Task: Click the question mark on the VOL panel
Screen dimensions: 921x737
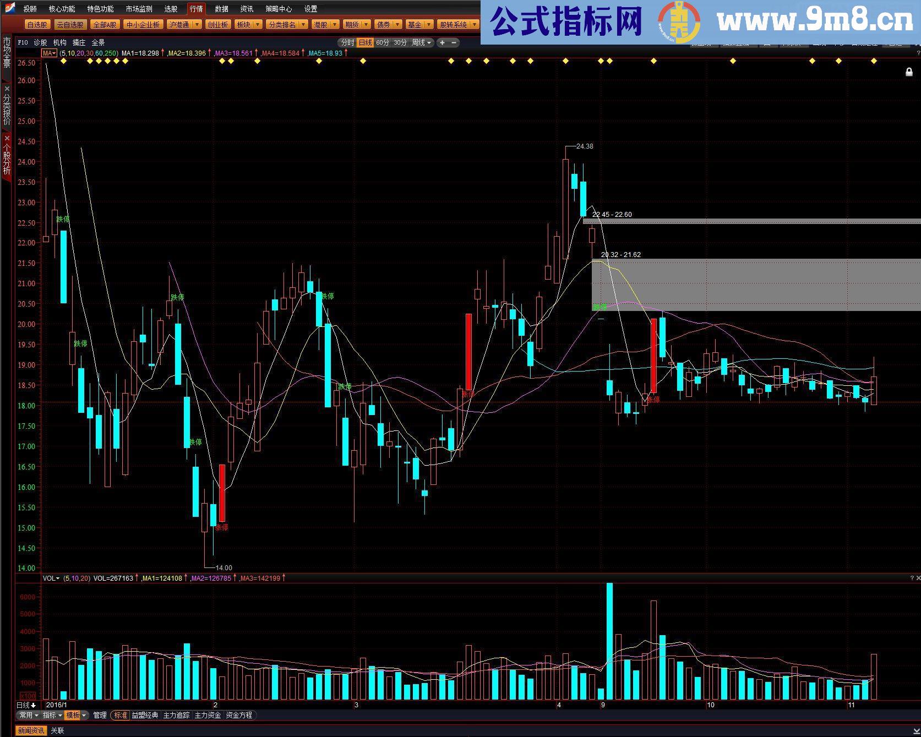Action: click(912, 578)
